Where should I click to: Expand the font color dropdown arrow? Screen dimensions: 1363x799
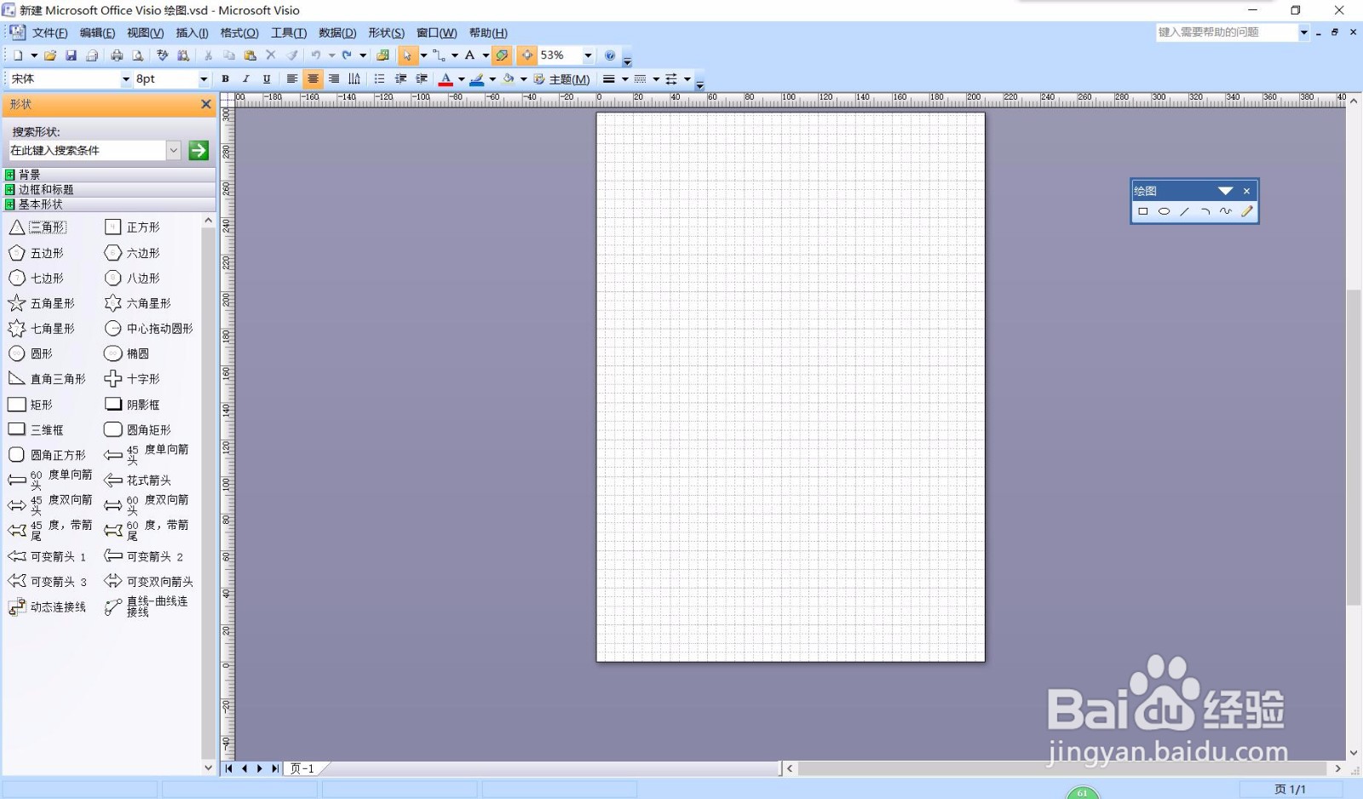tap(461, 79)
